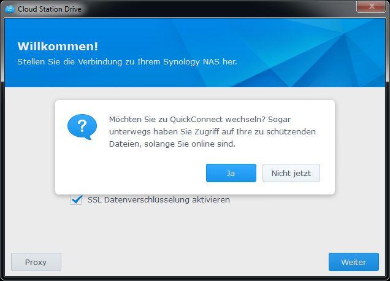Decline by choosing Nicht jetzt
The height and width of the screenshot is (281, 390).
coord(291,173)
